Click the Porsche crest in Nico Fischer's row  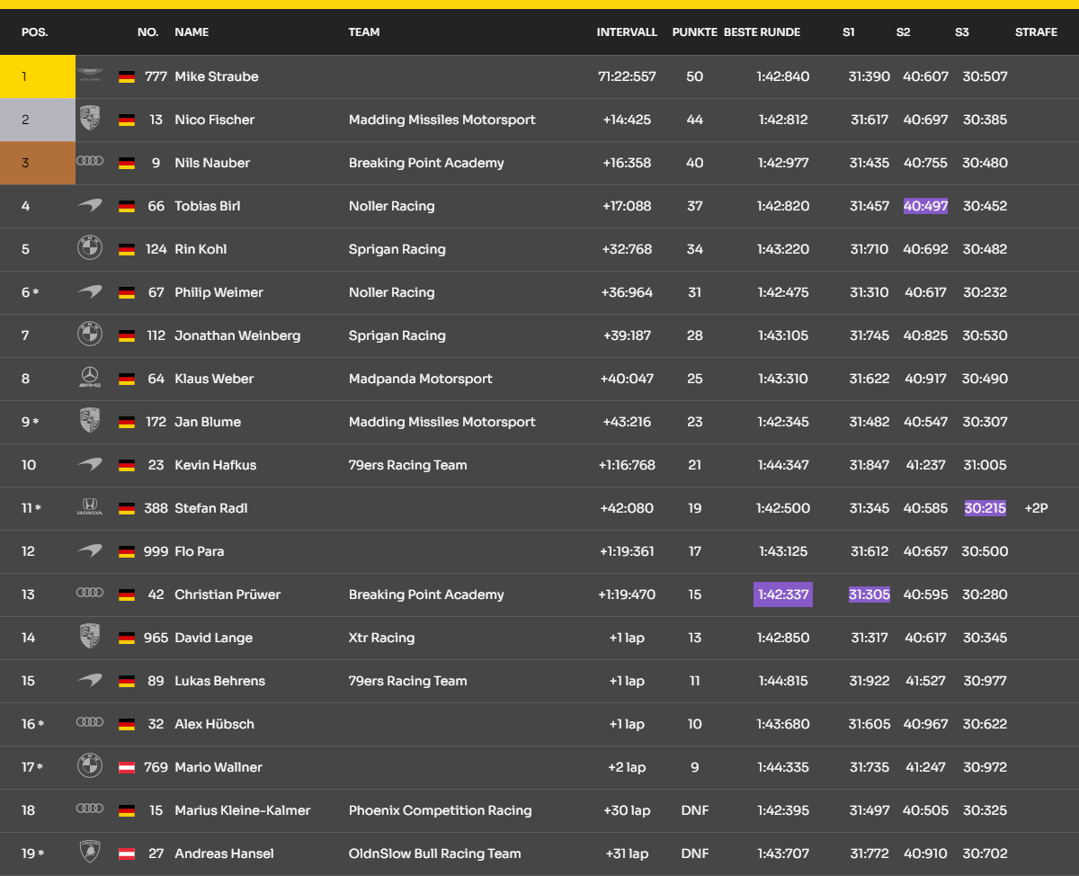click(90, 119)
